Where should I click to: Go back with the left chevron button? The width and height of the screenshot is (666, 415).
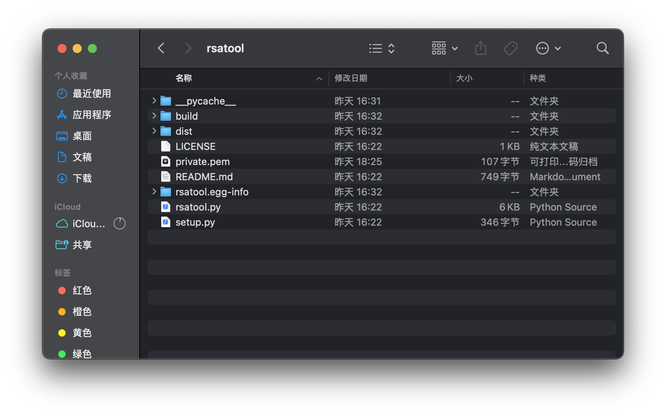161,48
